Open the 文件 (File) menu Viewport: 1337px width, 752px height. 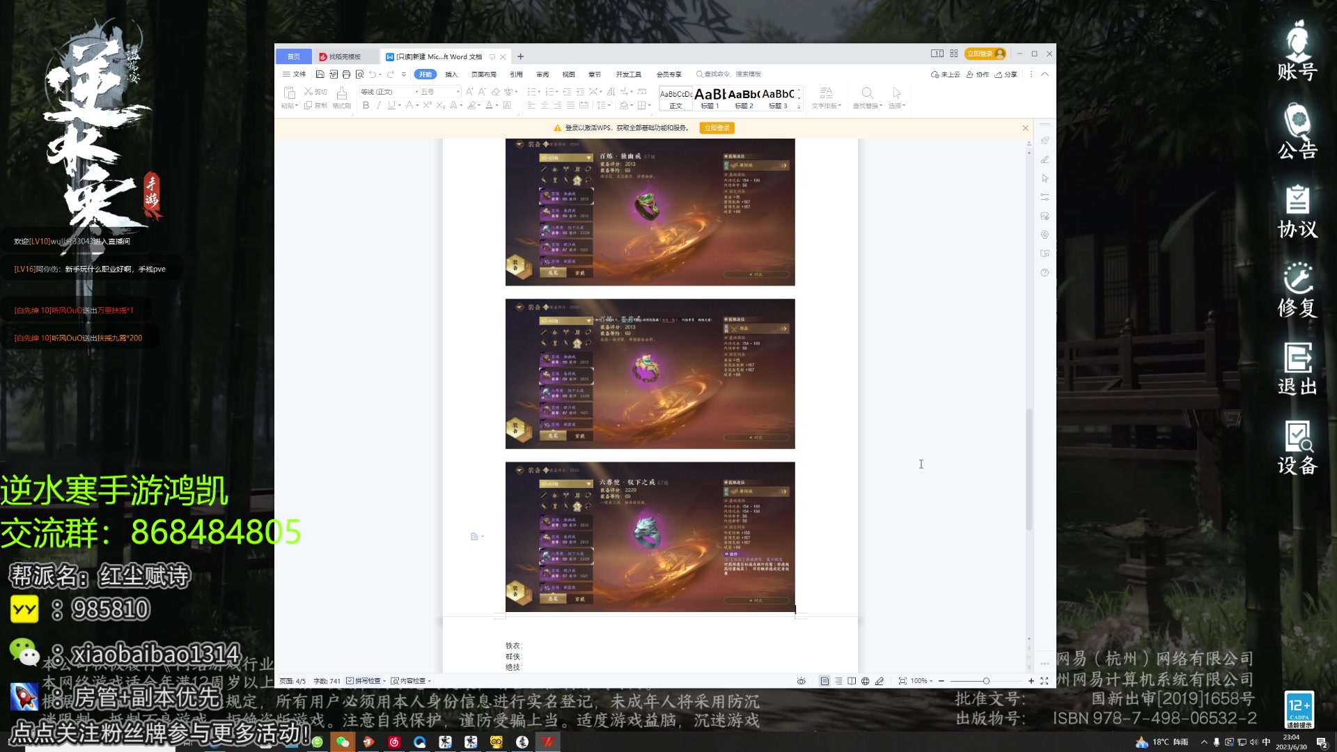pos(295,75)
